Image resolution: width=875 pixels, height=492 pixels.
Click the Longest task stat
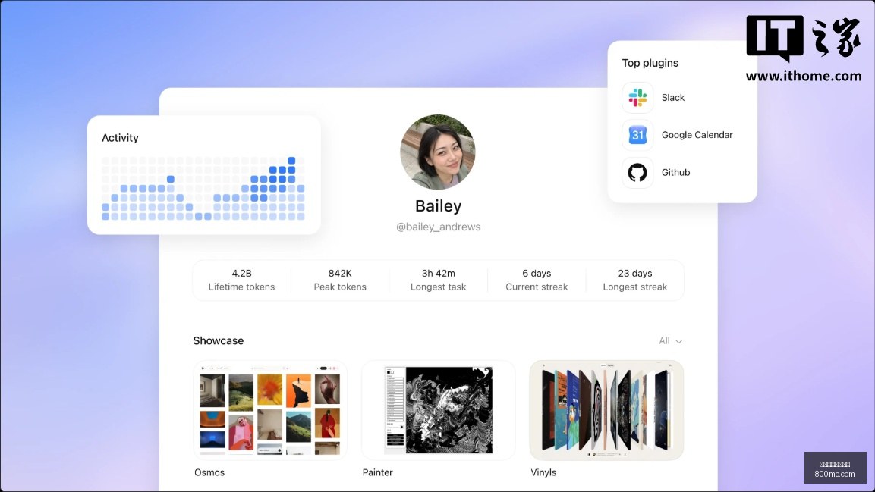[438, 280]
